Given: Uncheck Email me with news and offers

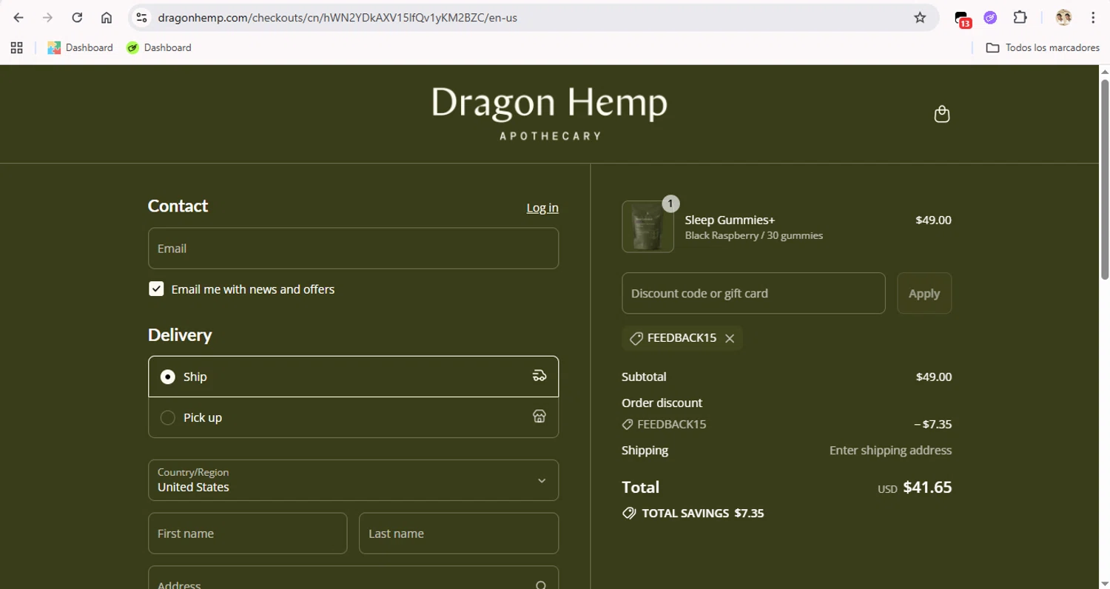Looking at the screenshot, I should (156, 289).
